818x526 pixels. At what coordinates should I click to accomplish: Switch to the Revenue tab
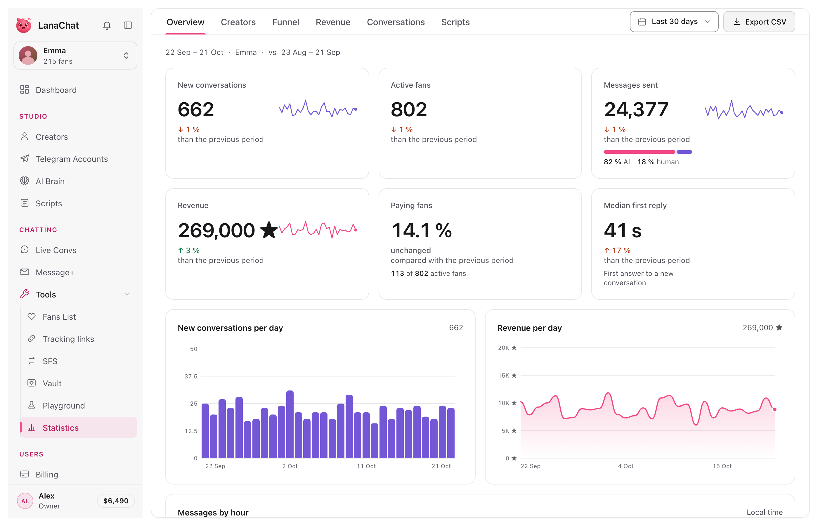[x=333, y=22]
